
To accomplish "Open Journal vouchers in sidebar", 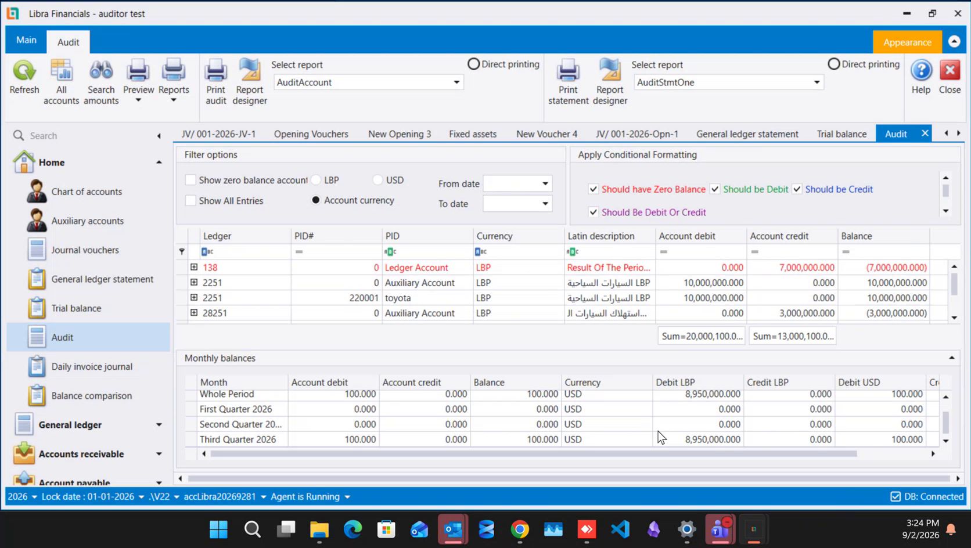I will (x=85, y=250).
